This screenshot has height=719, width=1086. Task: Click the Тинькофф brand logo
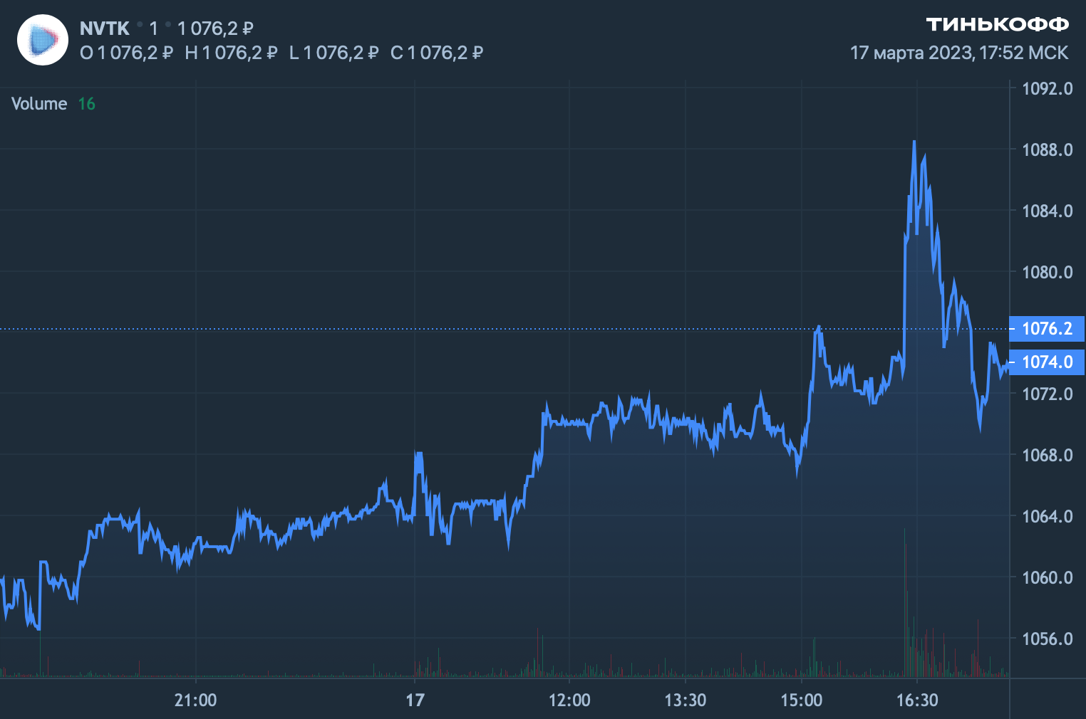997,25
